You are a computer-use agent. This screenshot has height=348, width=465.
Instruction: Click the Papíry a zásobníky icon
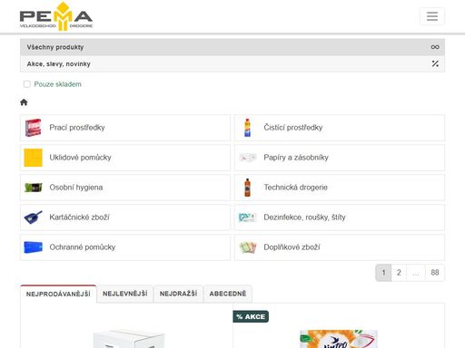click(x=248, y=158)
